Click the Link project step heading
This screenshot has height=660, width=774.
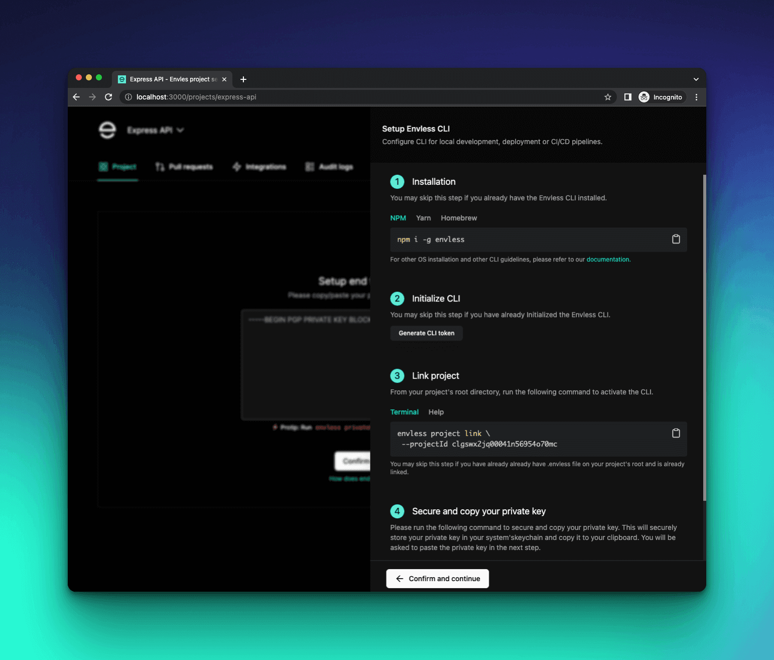click(435, 376)
